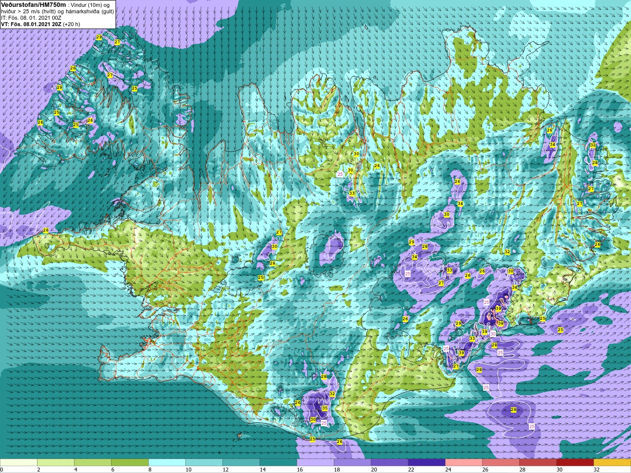
Task: Click the white-boxed 30 contour label
Action: click(492, 334)
